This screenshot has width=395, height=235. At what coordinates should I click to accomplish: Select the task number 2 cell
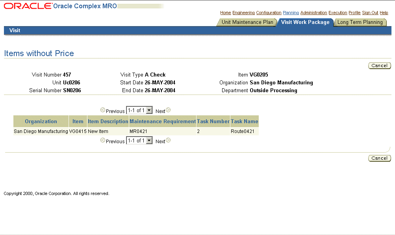[x=213, y=131]
